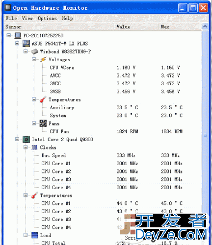This screenshot has height=245, width=212.
Task: Close the Open Hardware Monitor window
Action: [203, 8]
